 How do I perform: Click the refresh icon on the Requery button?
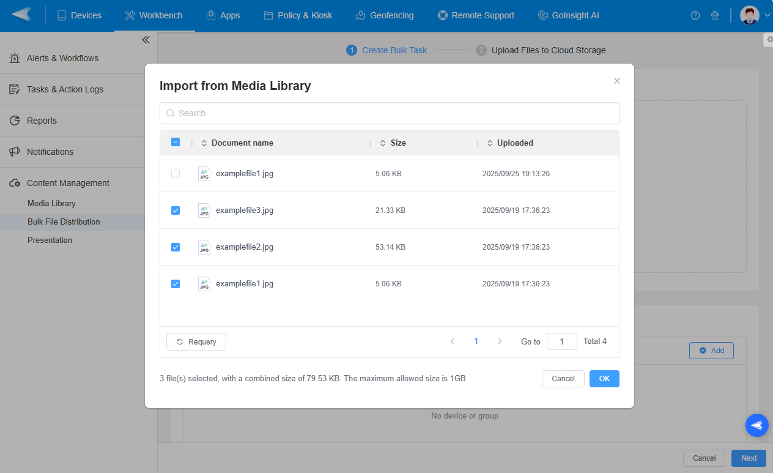tap(179, 341)
